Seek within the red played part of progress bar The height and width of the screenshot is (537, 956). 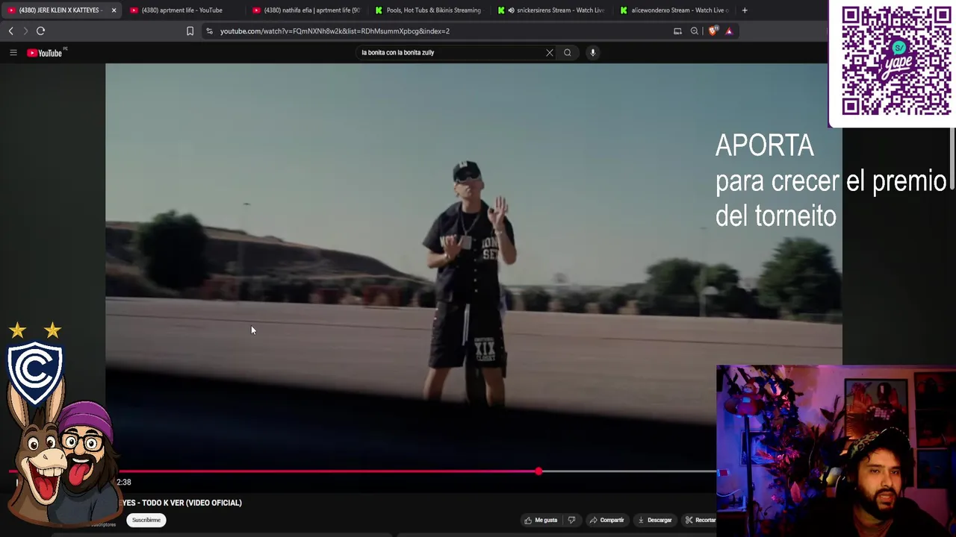(x=329, y=471)
